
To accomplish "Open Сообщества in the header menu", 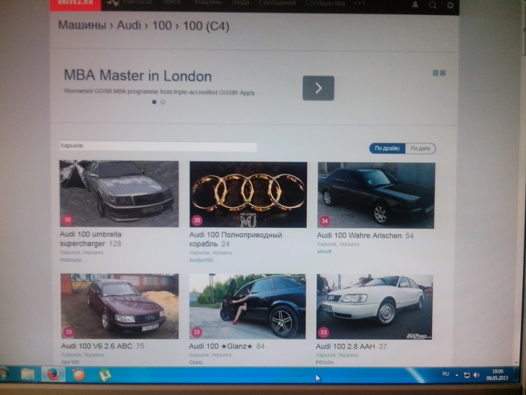I will [x=325, y=3].
